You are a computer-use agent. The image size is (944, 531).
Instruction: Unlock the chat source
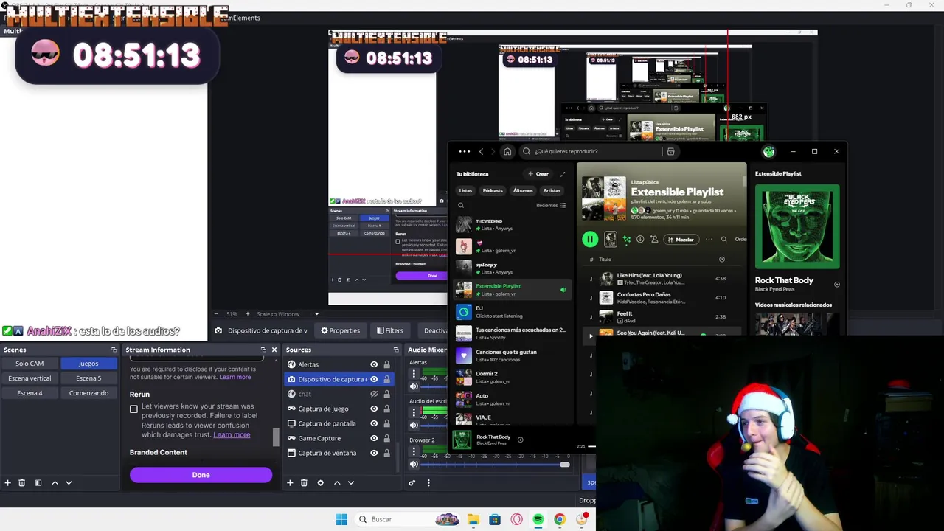point(386,394)
